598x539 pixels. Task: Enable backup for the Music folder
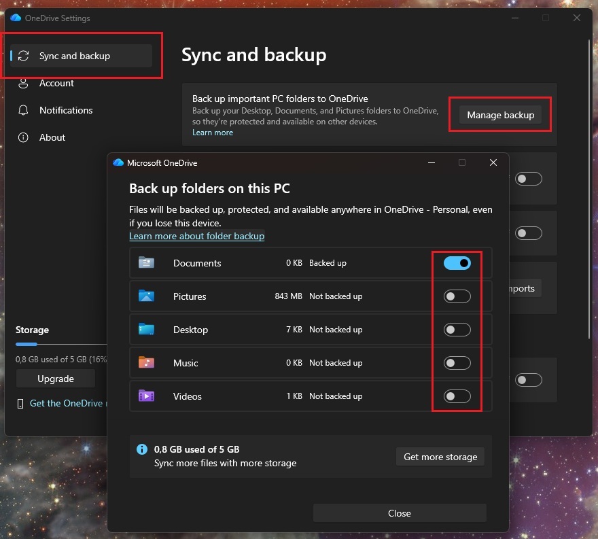tap(457, 363)
